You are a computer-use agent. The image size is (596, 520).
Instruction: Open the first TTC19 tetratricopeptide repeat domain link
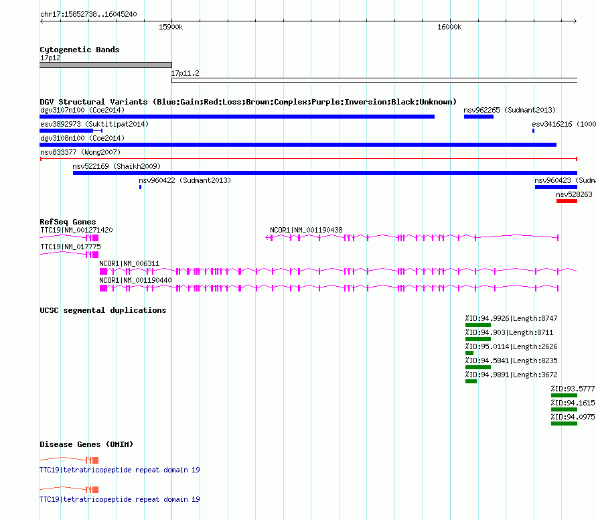coord(120,470)
